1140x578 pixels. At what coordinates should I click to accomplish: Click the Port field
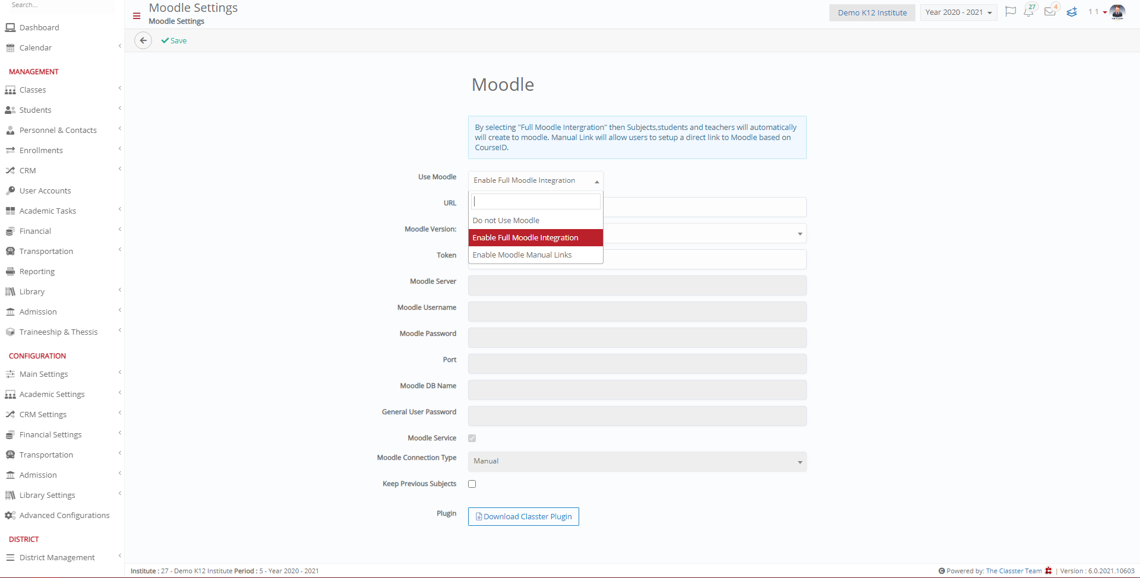point(637,364)
